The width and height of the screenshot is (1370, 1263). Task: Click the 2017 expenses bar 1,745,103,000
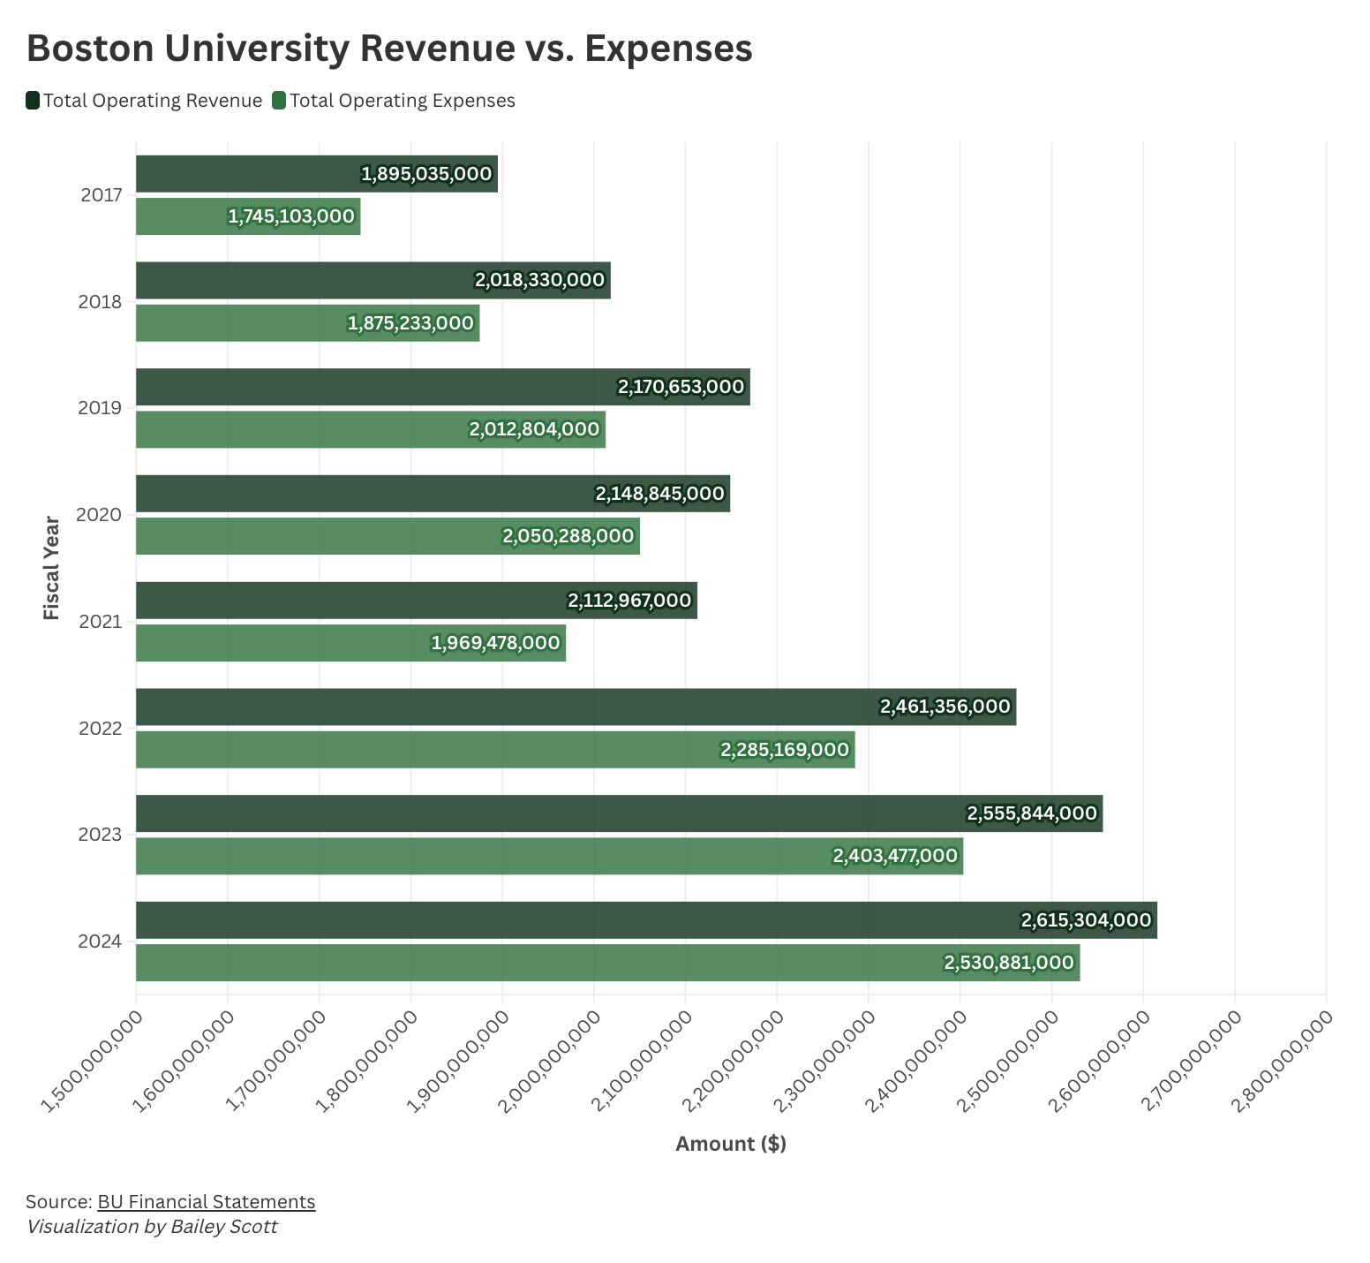point(248,216)
